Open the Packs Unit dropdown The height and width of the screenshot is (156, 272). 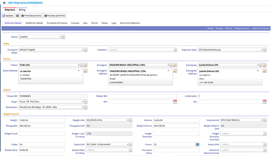(x=131, y=144)
